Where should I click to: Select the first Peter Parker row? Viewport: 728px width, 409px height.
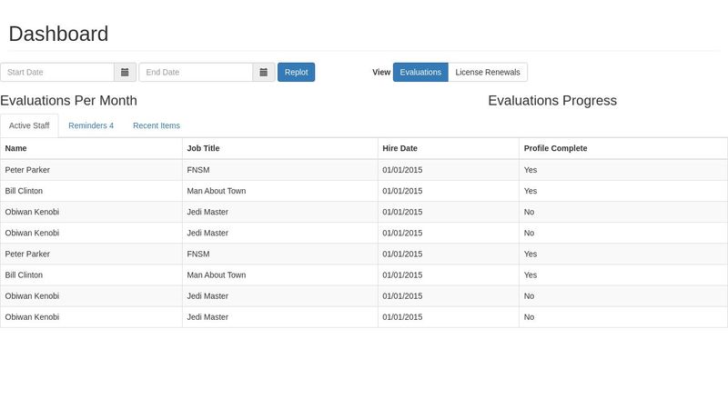[x=27, y=170]
